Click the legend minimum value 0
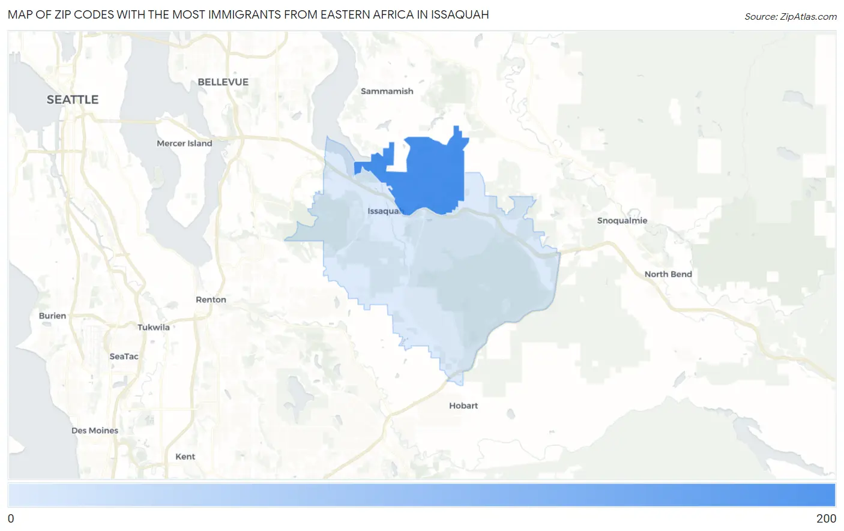The image size is (844, 531). 11,518
